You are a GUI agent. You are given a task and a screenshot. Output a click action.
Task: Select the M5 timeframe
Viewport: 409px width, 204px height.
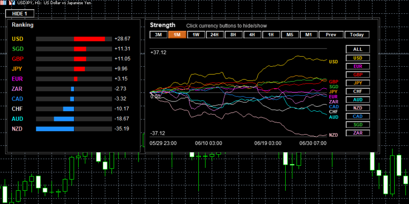coord(290,35)
